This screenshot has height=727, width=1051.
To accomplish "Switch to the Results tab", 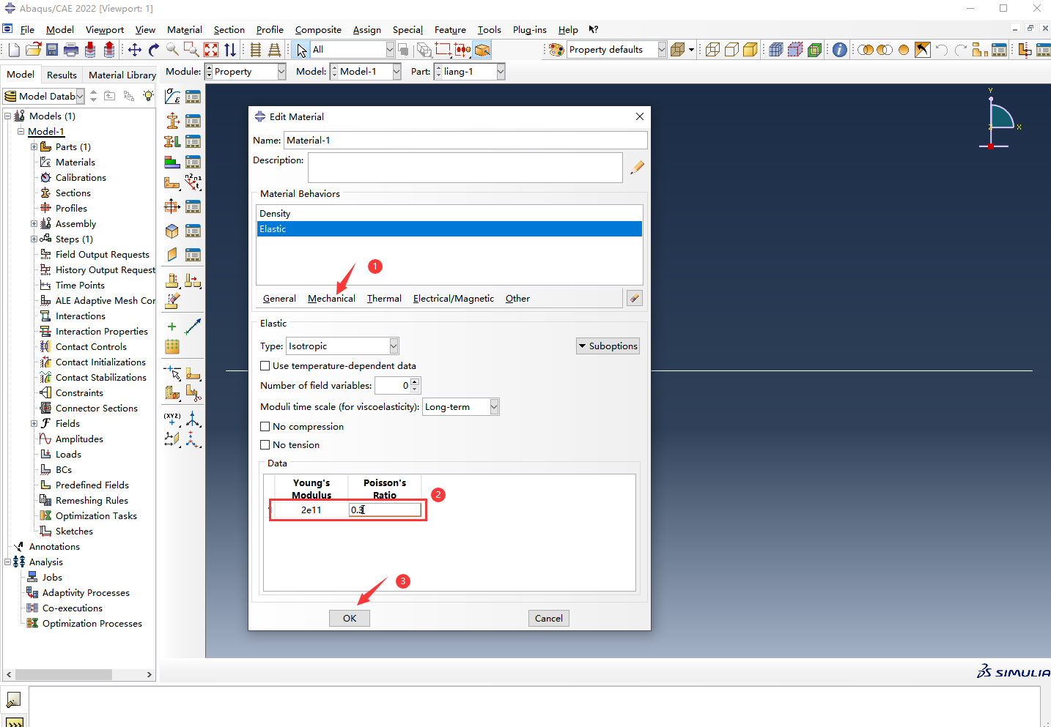I will click(x=62, y=75).
